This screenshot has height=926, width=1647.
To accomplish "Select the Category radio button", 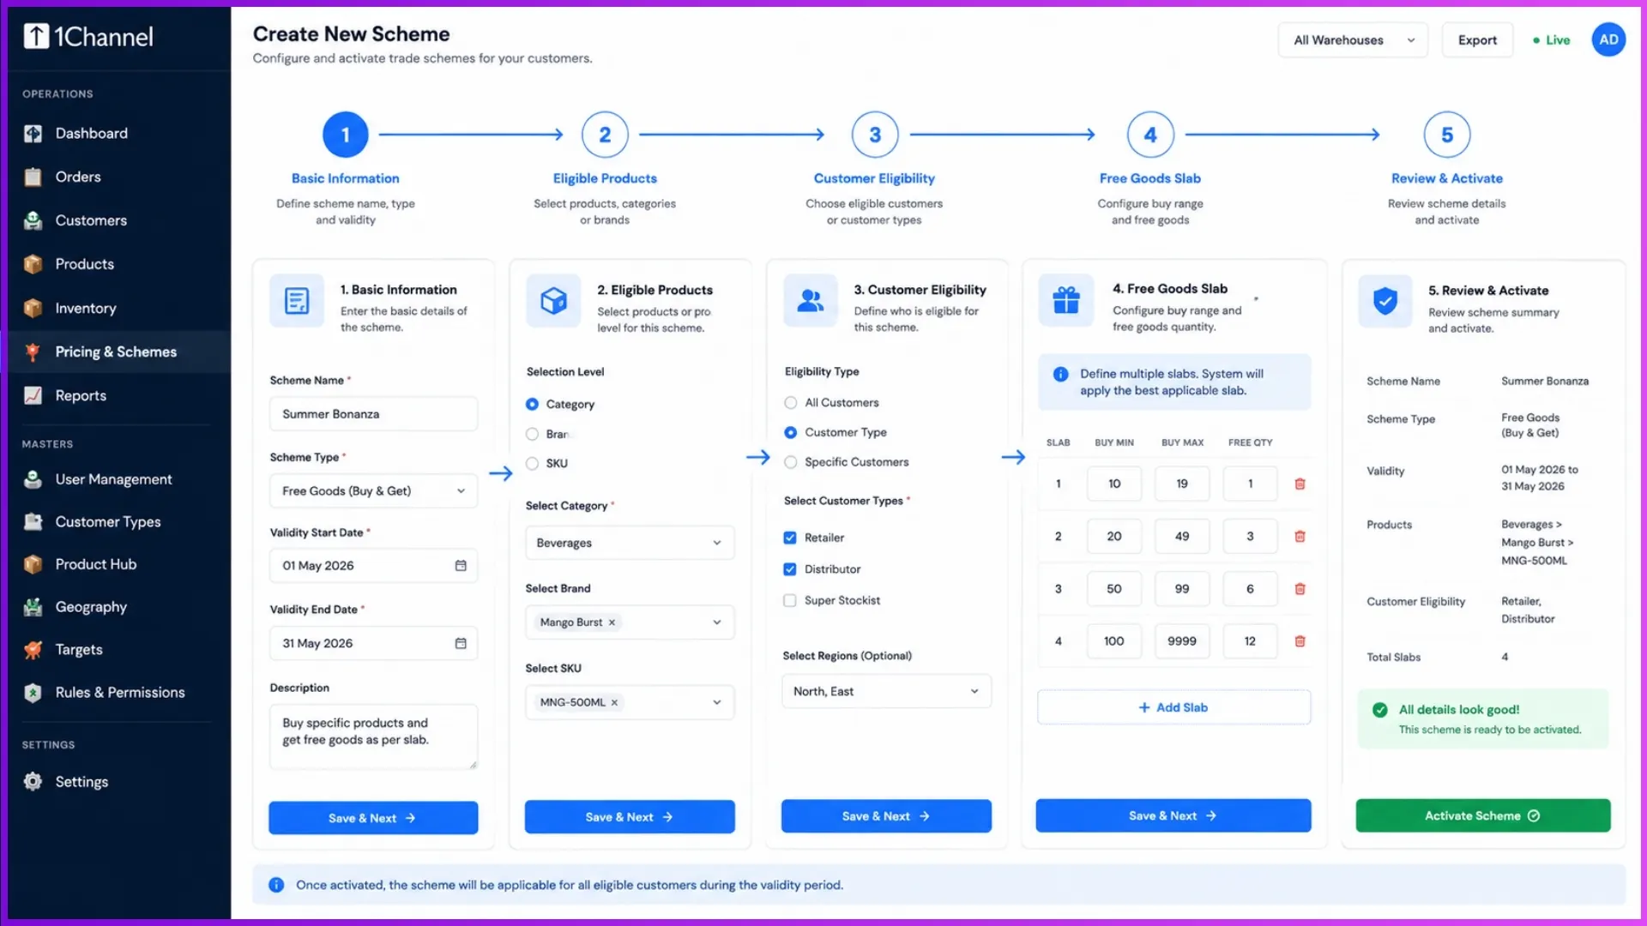I will (532, 404).
